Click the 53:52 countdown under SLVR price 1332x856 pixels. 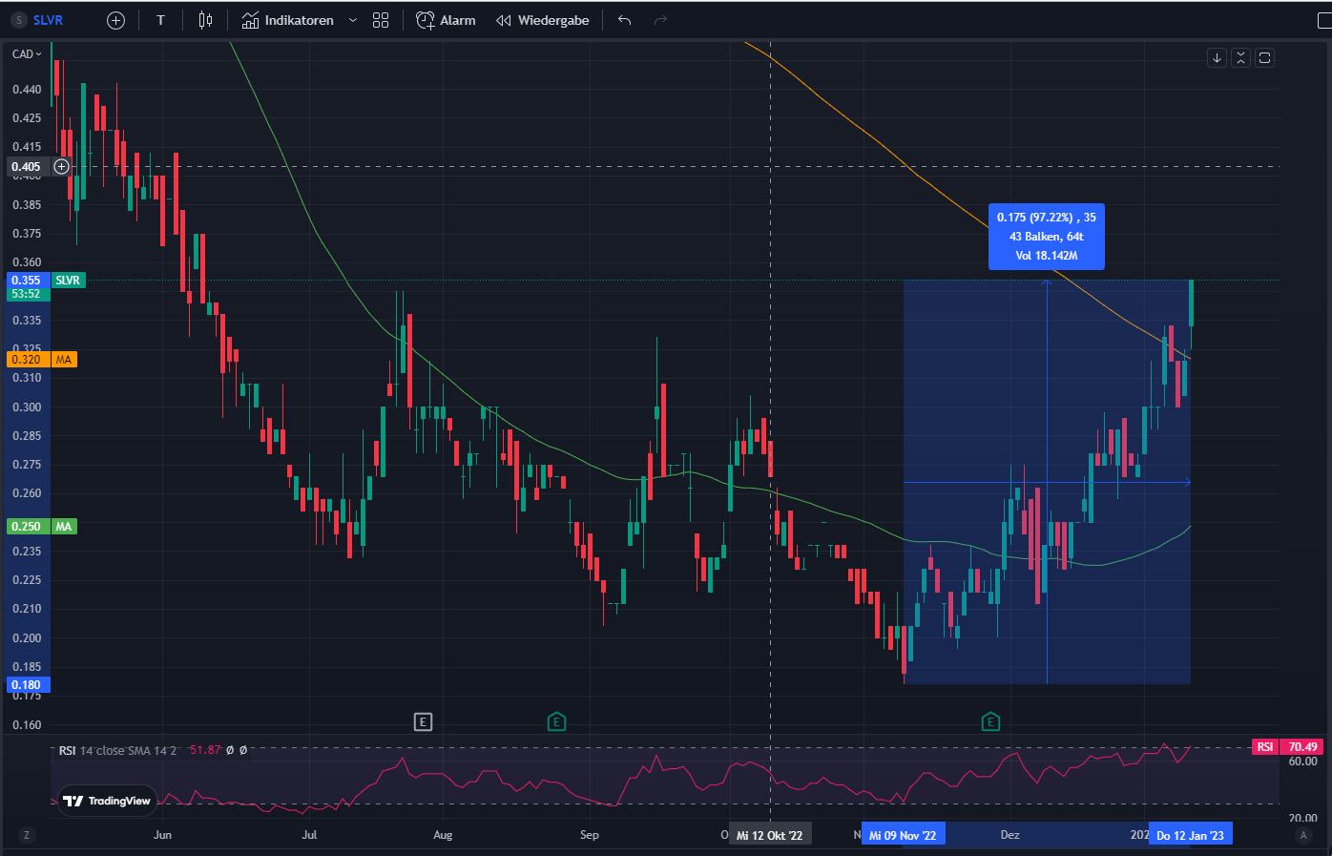point(26,294)
